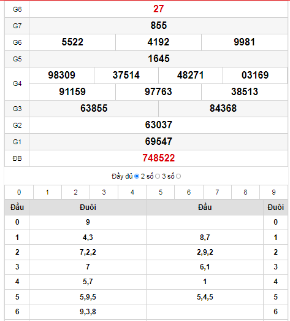Click digit filter 8

(x=245, y=192)
